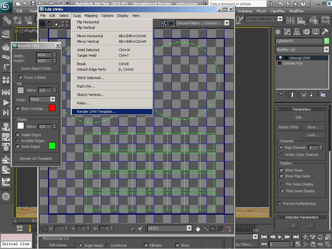Click the Pan hand tool in Edit UVWs
This screenshot has width=332, height=249.
[x=198, y=229]
